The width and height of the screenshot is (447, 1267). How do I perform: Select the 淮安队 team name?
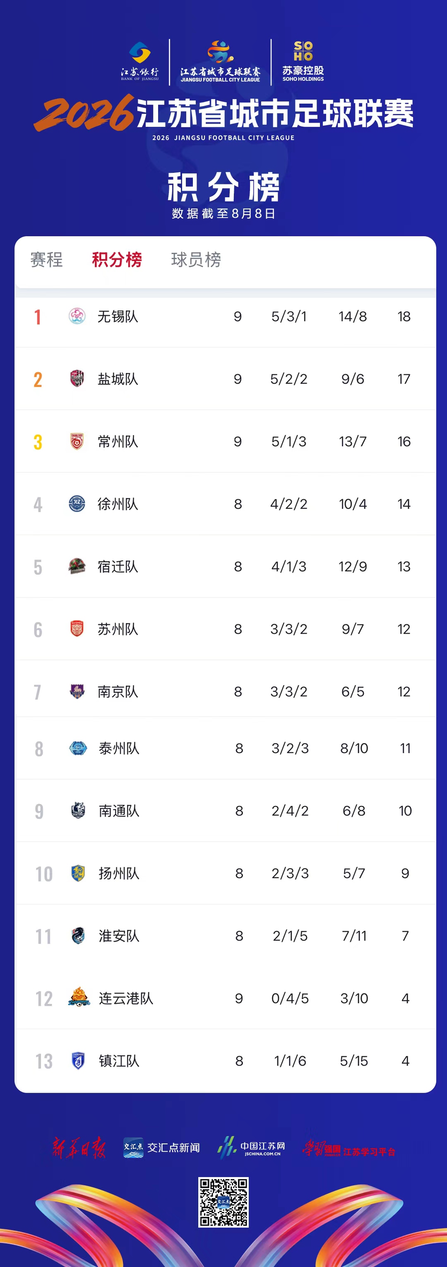(119, 935)
